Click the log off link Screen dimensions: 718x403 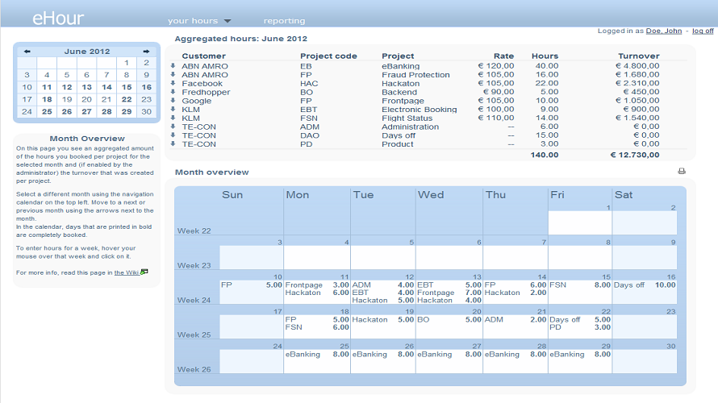703,31
